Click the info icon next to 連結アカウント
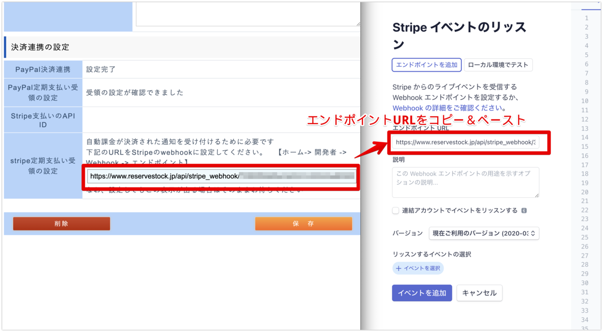Image resolution: width=603 pixels, height=332 pixels. tap(524, 211)
